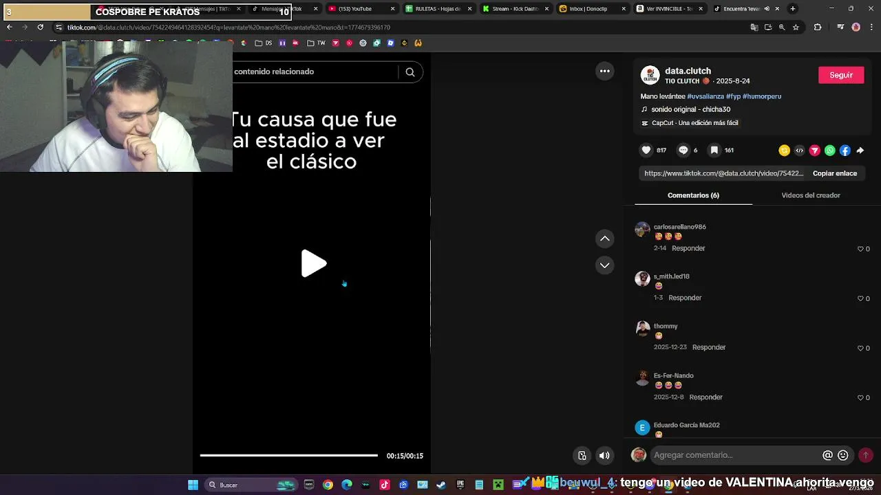Open the three-dots more options menu on video
This screenshot has width=881, height=495.
click(x=604, y=71)
